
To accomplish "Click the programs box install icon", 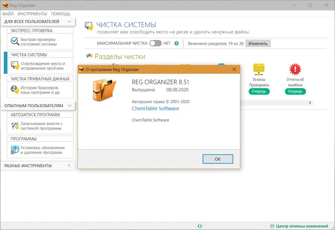I will (x=15, y=150).
